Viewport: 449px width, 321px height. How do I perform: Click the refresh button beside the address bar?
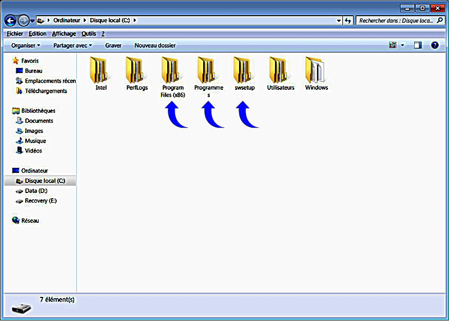click(348, 21)
